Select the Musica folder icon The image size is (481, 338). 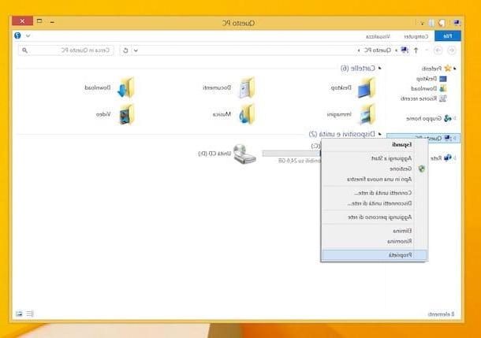pos(247,114)
